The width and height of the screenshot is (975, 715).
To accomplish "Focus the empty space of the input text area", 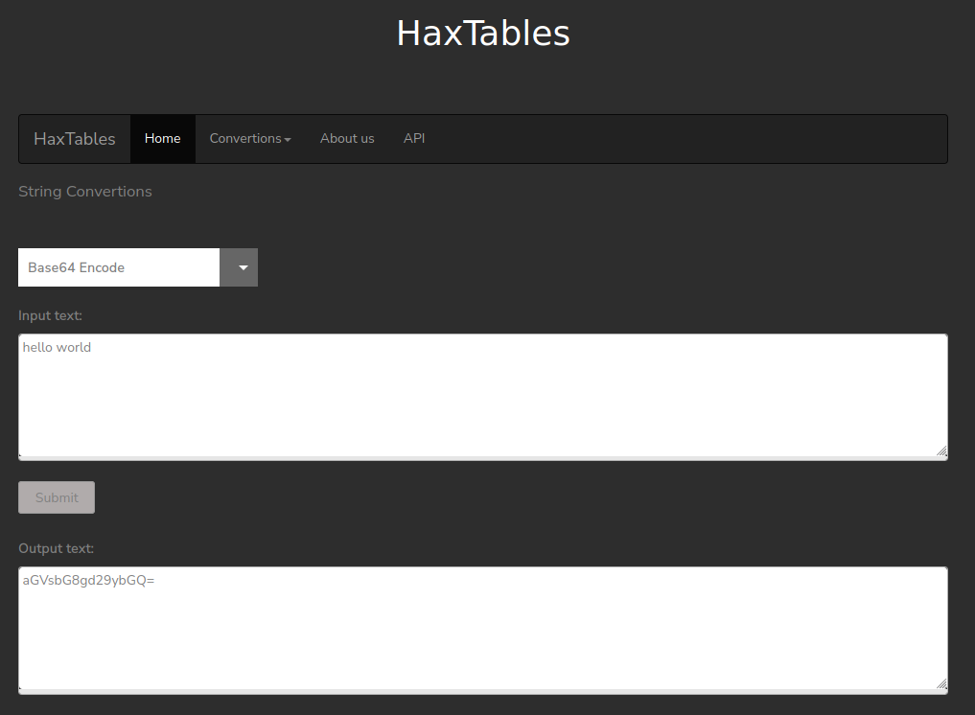I will pyautogui.click(x=483, y=407).
